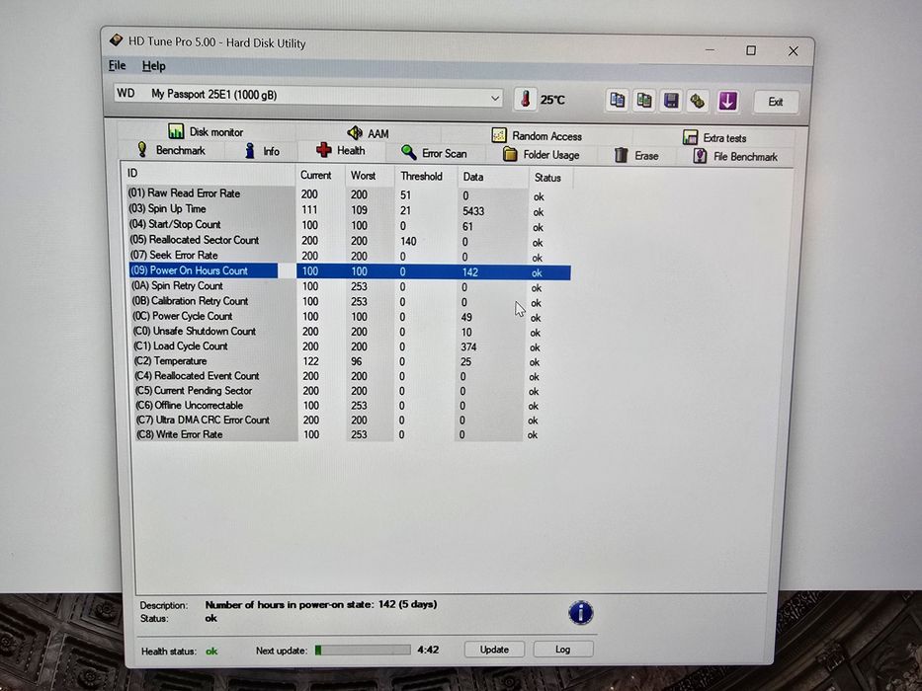Screen dimensions: 922x691
Task: Minimize the HD Tune Pro window
Action: click(x=711, y=50)
